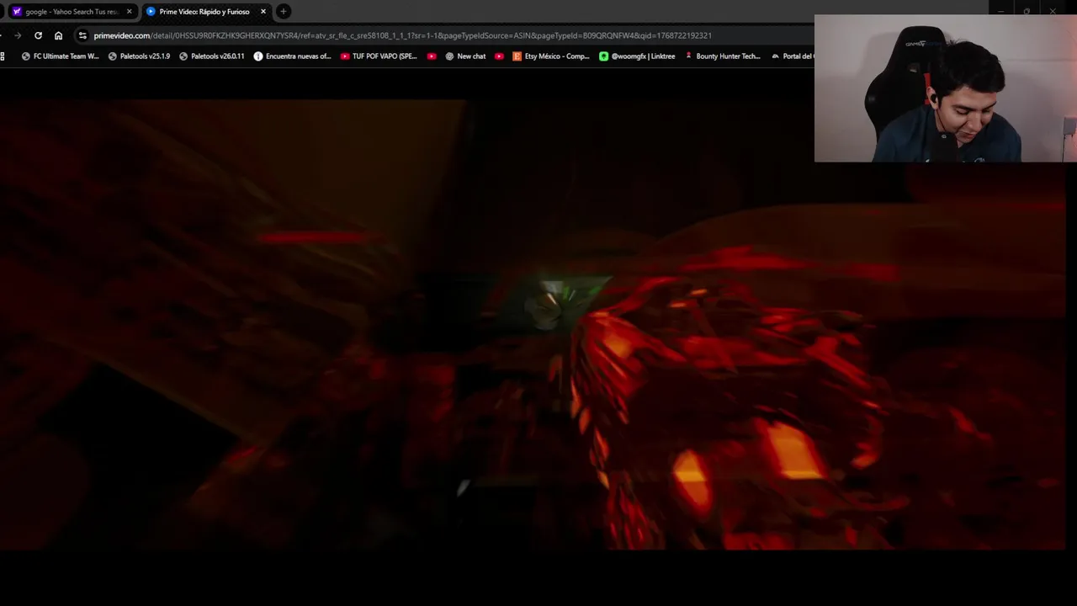This screenshot has width=1077, height=606.
Task: Open the Encuentra nuevas of... bookmark
Action: coord(292,56)
